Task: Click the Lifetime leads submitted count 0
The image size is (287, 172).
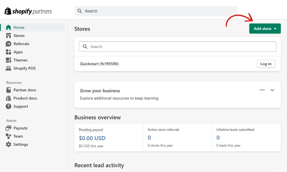Action: 218,137
